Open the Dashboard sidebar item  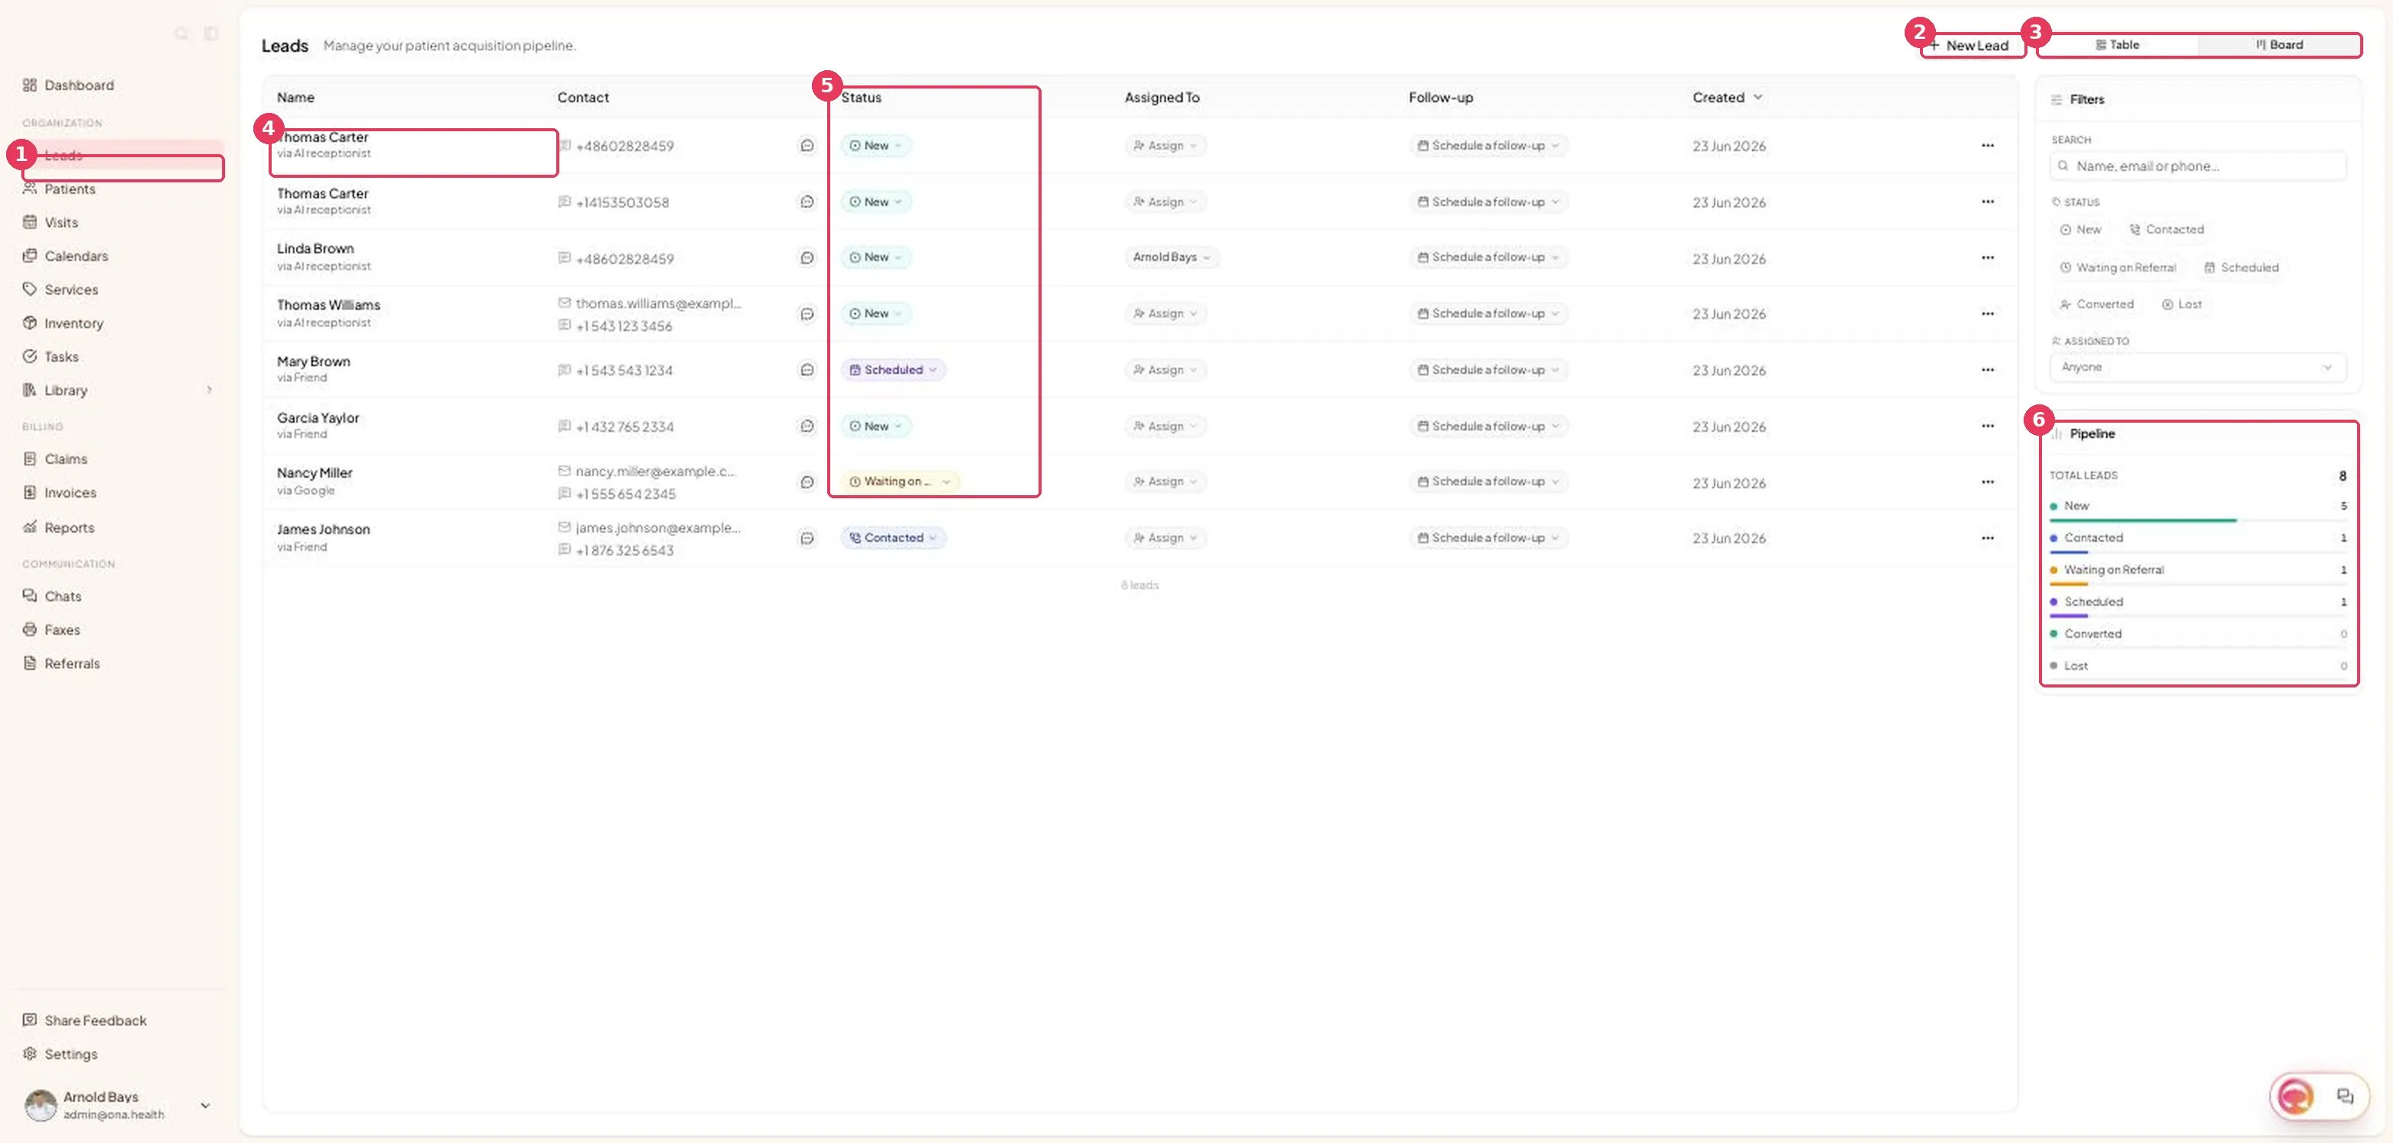tap(79, 85)
